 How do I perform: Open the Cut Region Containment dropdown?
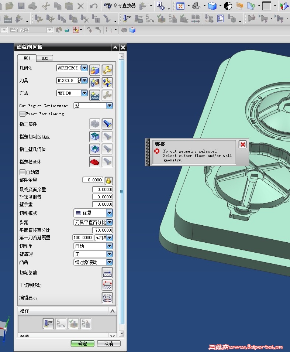(x=110, y=106)
